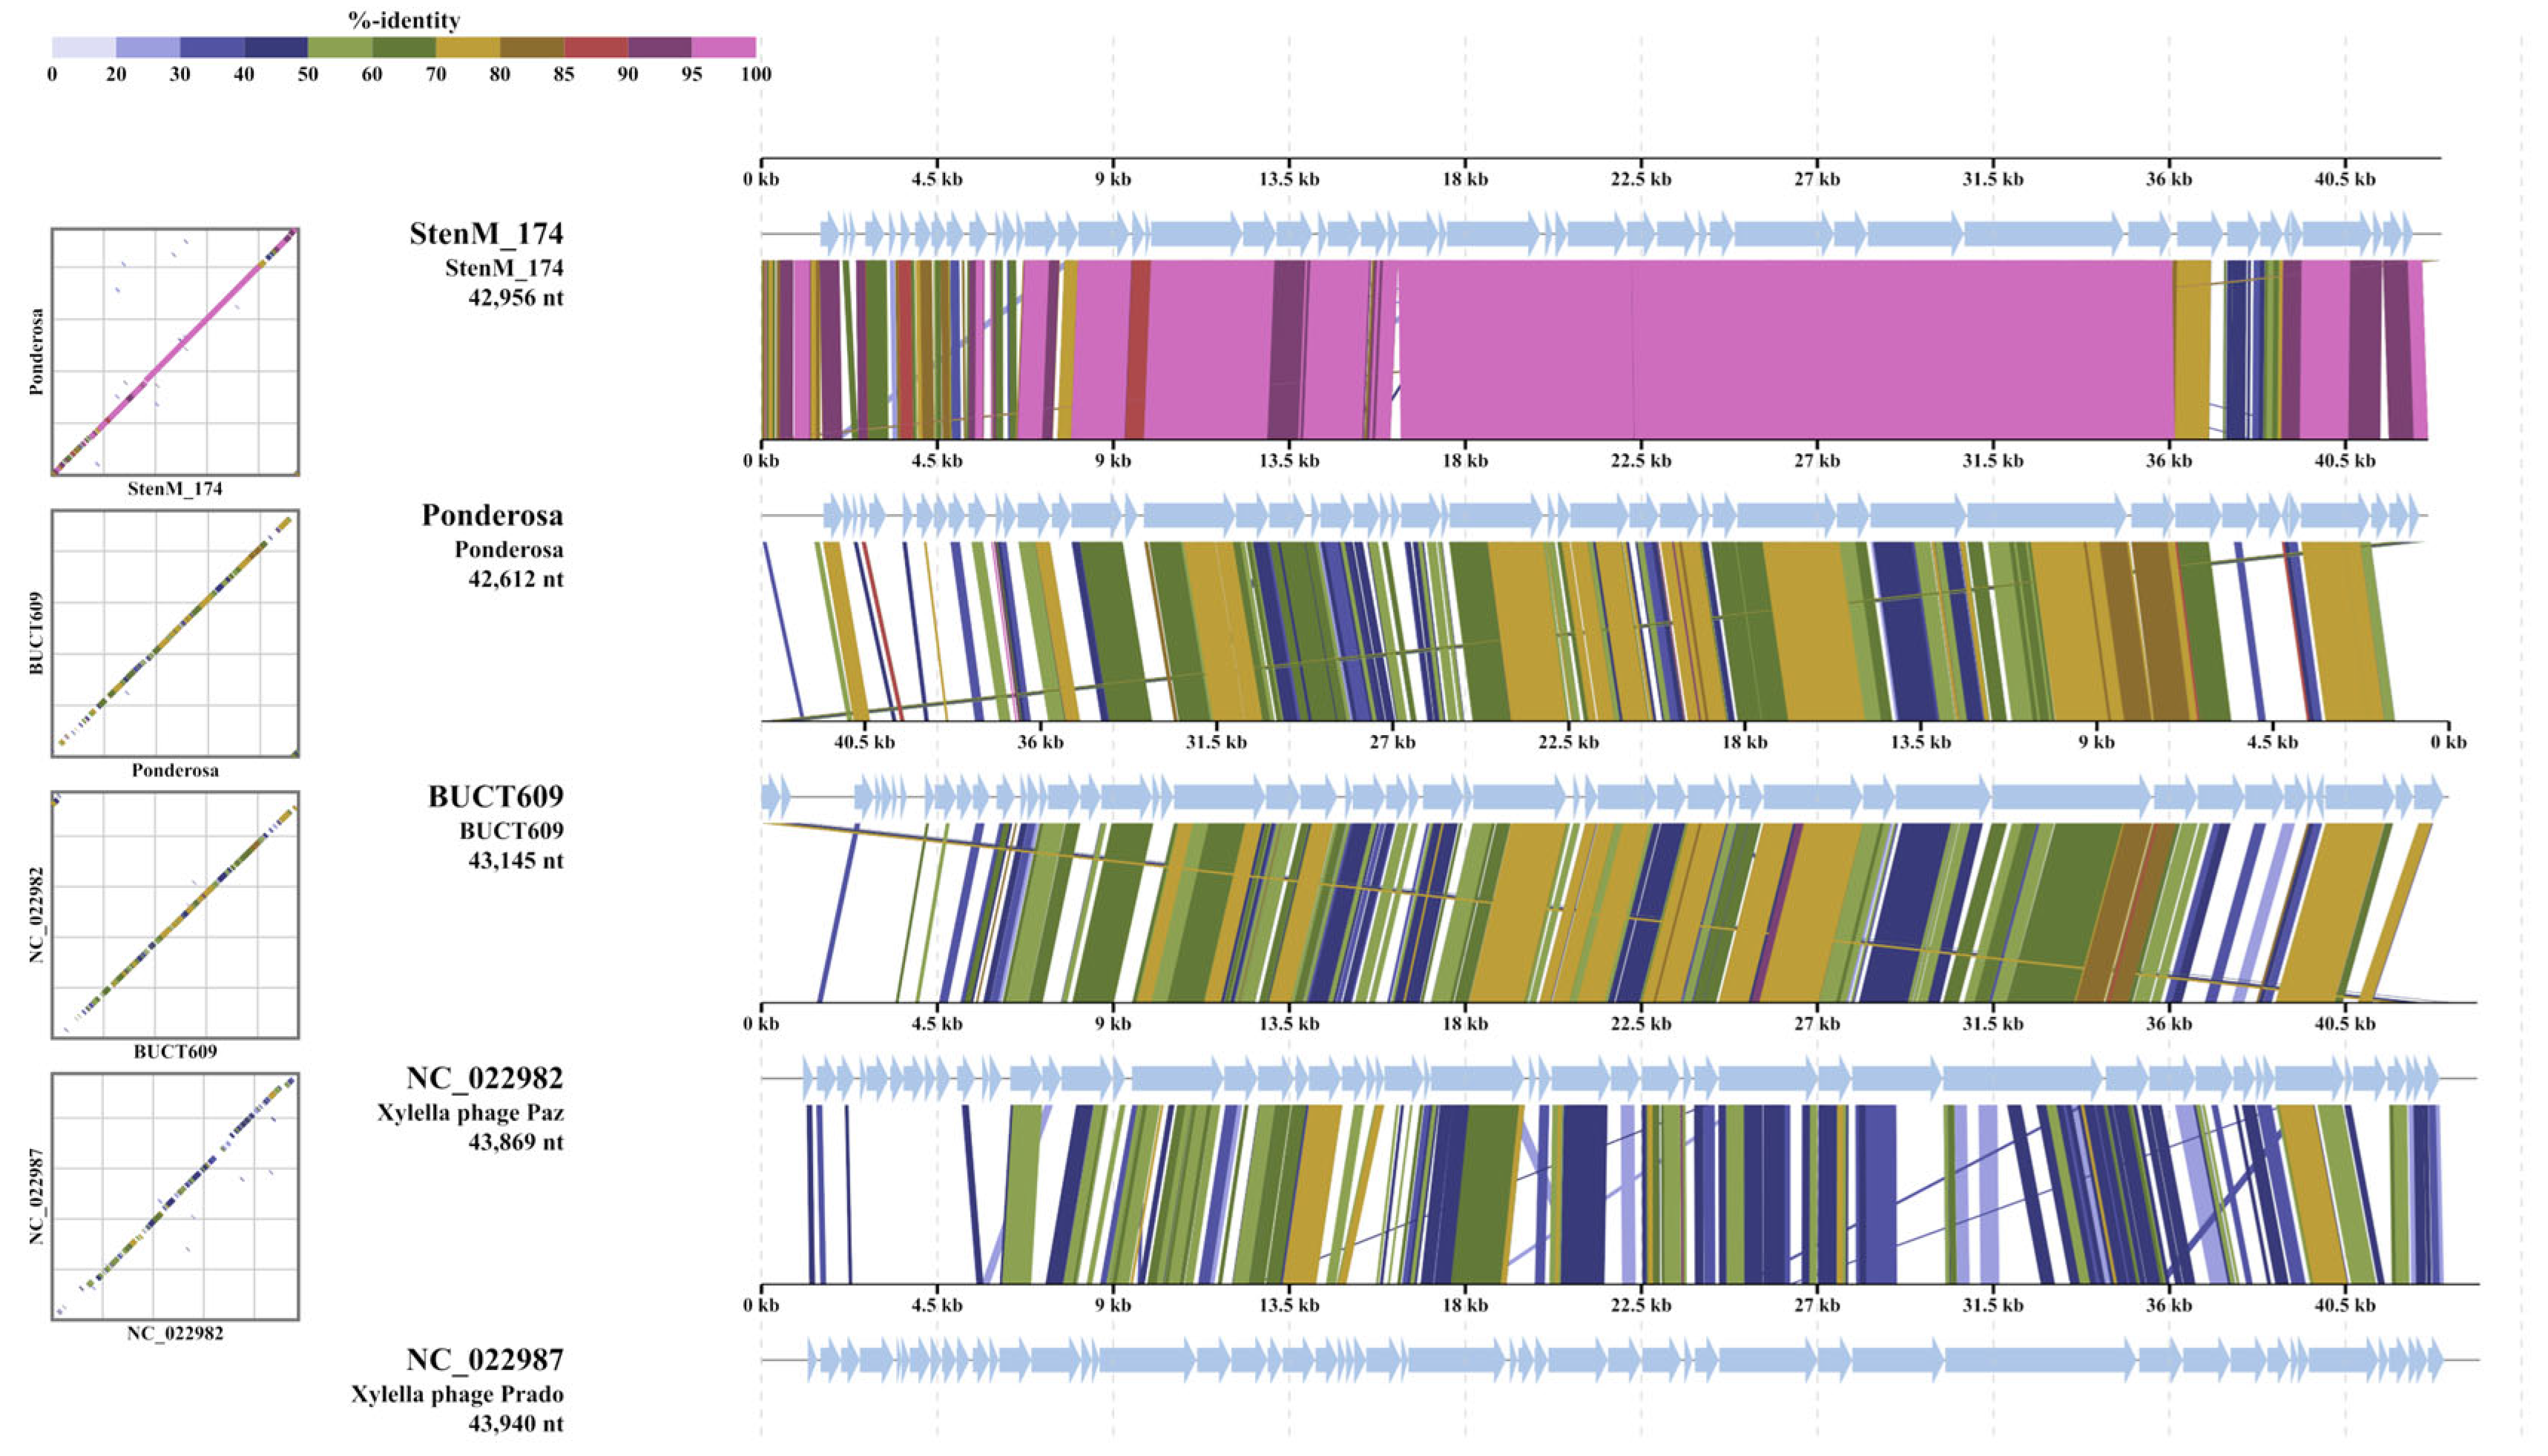Screen dimensions: 2548x1456
Task: Click the 18 kb tick on top ruler
Action: tap(1465, 179)
